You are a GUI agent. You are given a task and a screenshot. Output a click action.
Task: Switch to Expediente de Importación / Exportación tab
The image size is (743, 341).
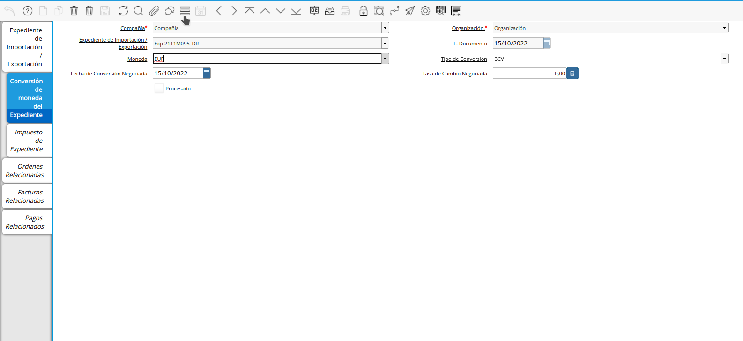point(27,47)
